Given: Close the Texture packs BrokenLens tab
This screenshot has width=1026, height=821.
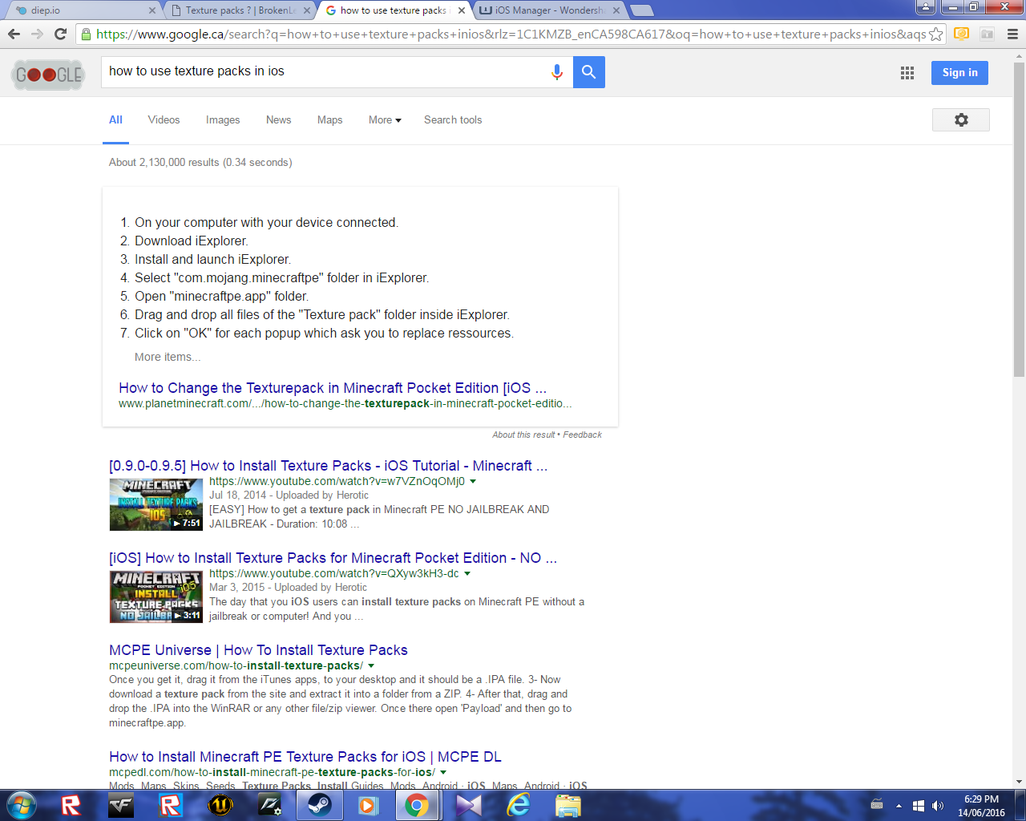Looking at the screenshot, I should [307, 10].
